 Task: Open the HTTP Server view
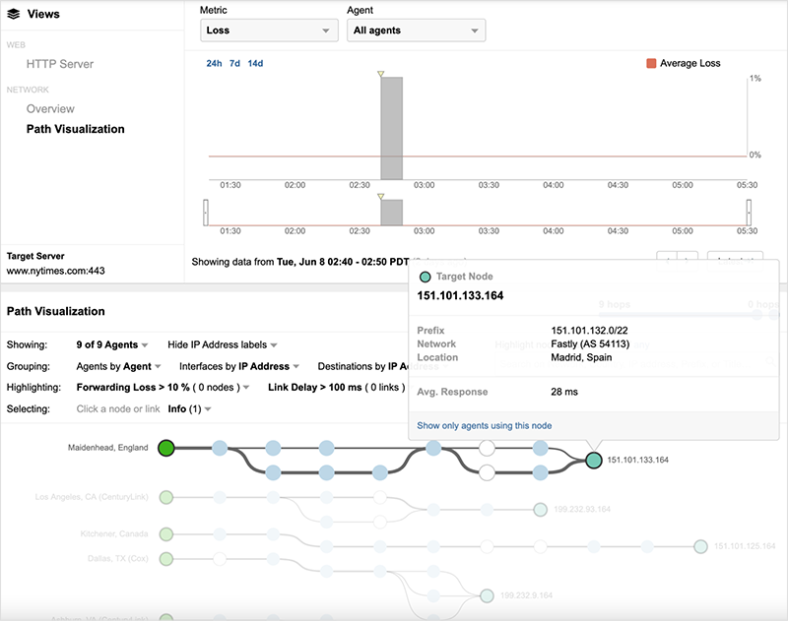60,64
